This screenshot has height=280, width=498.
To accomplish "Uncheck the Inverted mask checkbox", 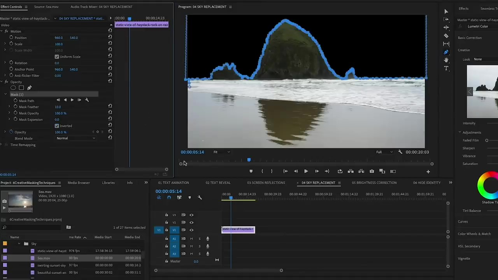I will pyautogui.click(x=57, y=126).
